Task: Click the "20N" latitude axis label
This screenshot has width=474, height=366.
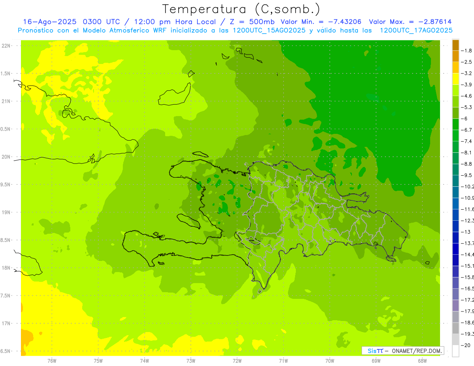Action: pyautogui.click(x=6, y=157)
